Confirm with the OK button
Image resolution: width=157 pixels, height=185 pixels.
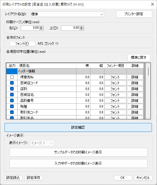pyautogui.click(x=123, y=178)
